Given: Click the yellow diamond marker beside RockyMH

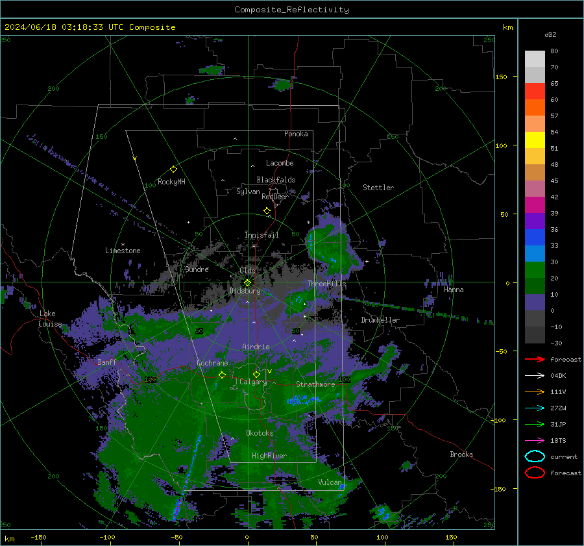Looking at the screenshot, I should [173, 169].
